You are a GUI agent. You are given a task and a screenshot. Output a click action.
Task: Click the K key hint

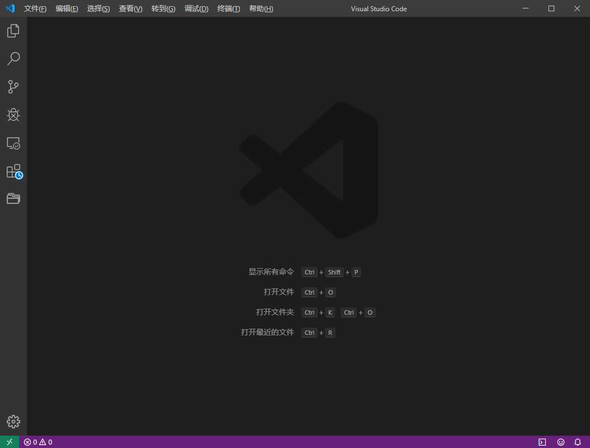330,312
